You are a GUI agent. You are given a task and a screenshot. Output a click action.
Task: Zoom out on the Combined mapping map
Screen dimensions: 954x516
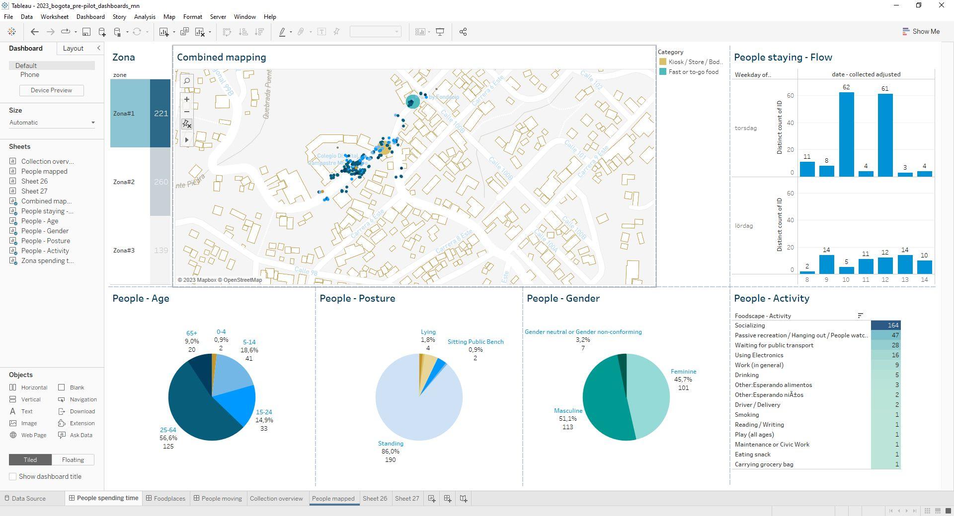click(x=187, y=112)
